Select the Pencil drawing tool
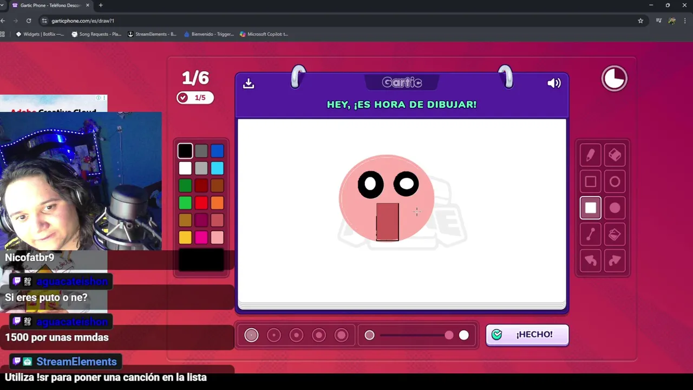The width and height of the screenshot is (693, 390). click(x=591, y=155)
